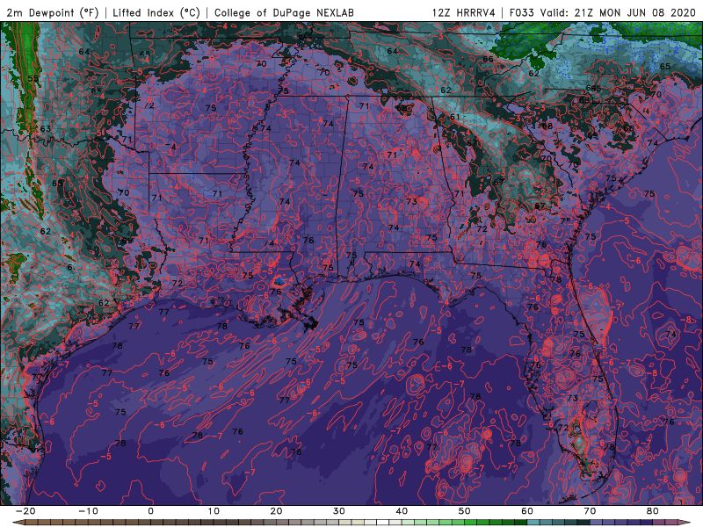
Task: Click the "12Z HRRRV4" model run label
Action: click(x=464, y=12)
